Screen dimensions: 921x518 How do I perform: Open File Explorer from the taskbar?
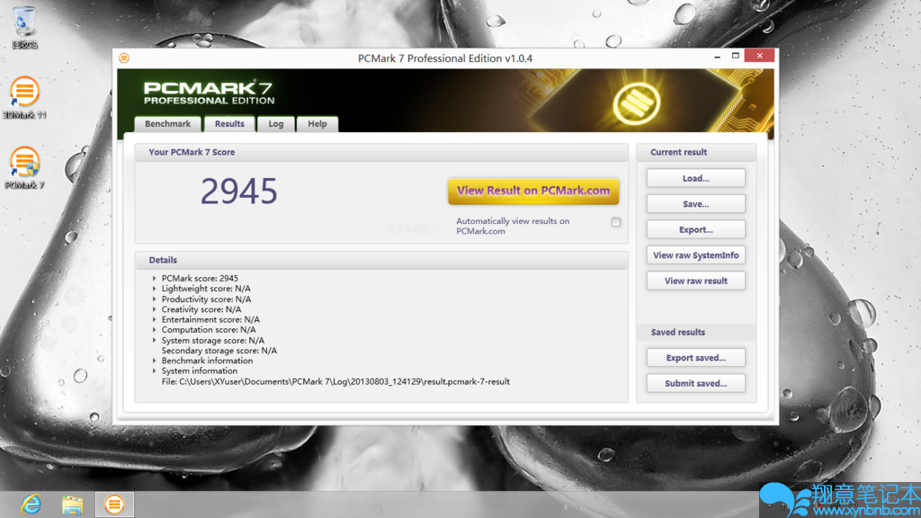point(73,505)
